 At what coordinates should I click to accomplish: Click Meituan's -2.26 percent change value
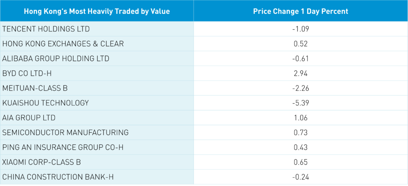[x=300, y=88]
